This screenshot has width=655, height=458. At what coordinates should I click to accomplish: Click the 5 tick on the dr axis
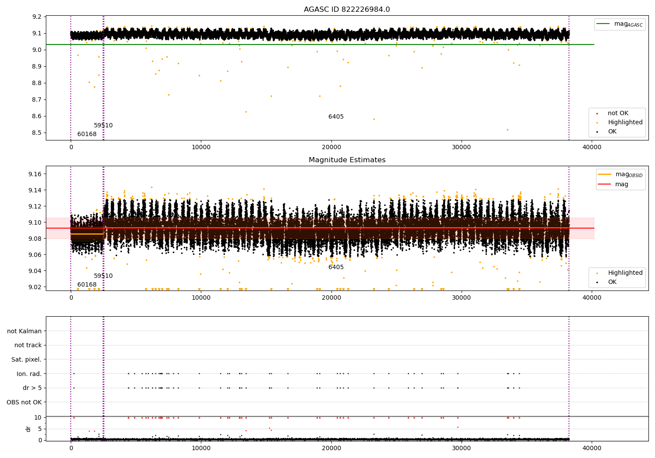(40, 429)
